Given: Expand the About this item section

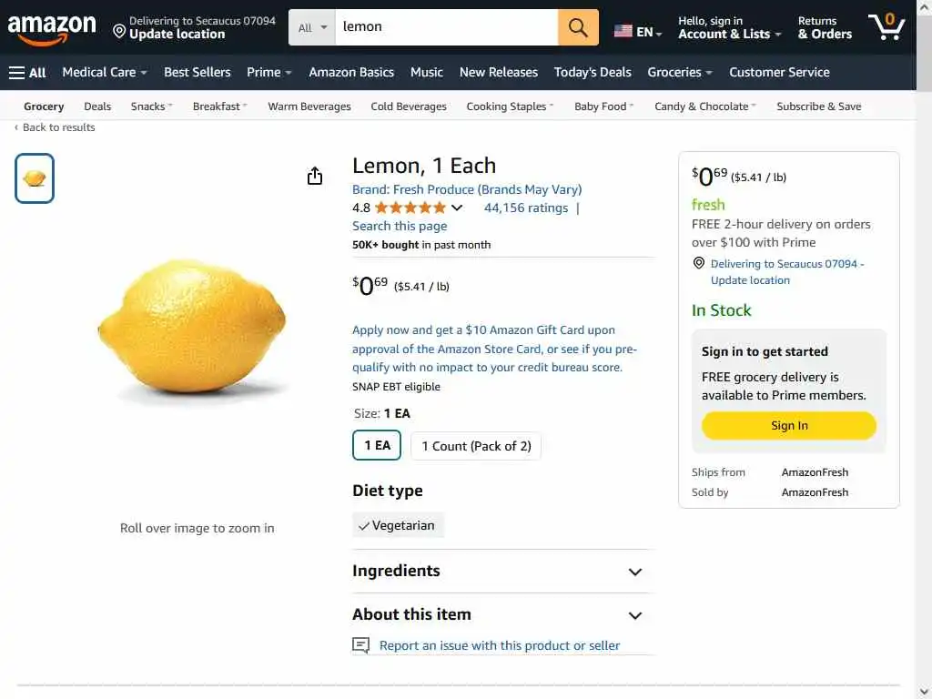Looking at the screenshot, I should (634, 615).
